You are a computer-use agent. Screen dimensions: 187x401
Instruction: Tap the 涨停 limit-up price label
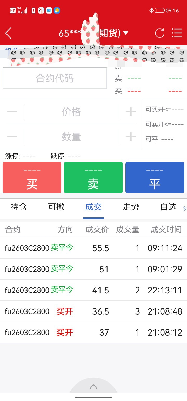(20, 156)
